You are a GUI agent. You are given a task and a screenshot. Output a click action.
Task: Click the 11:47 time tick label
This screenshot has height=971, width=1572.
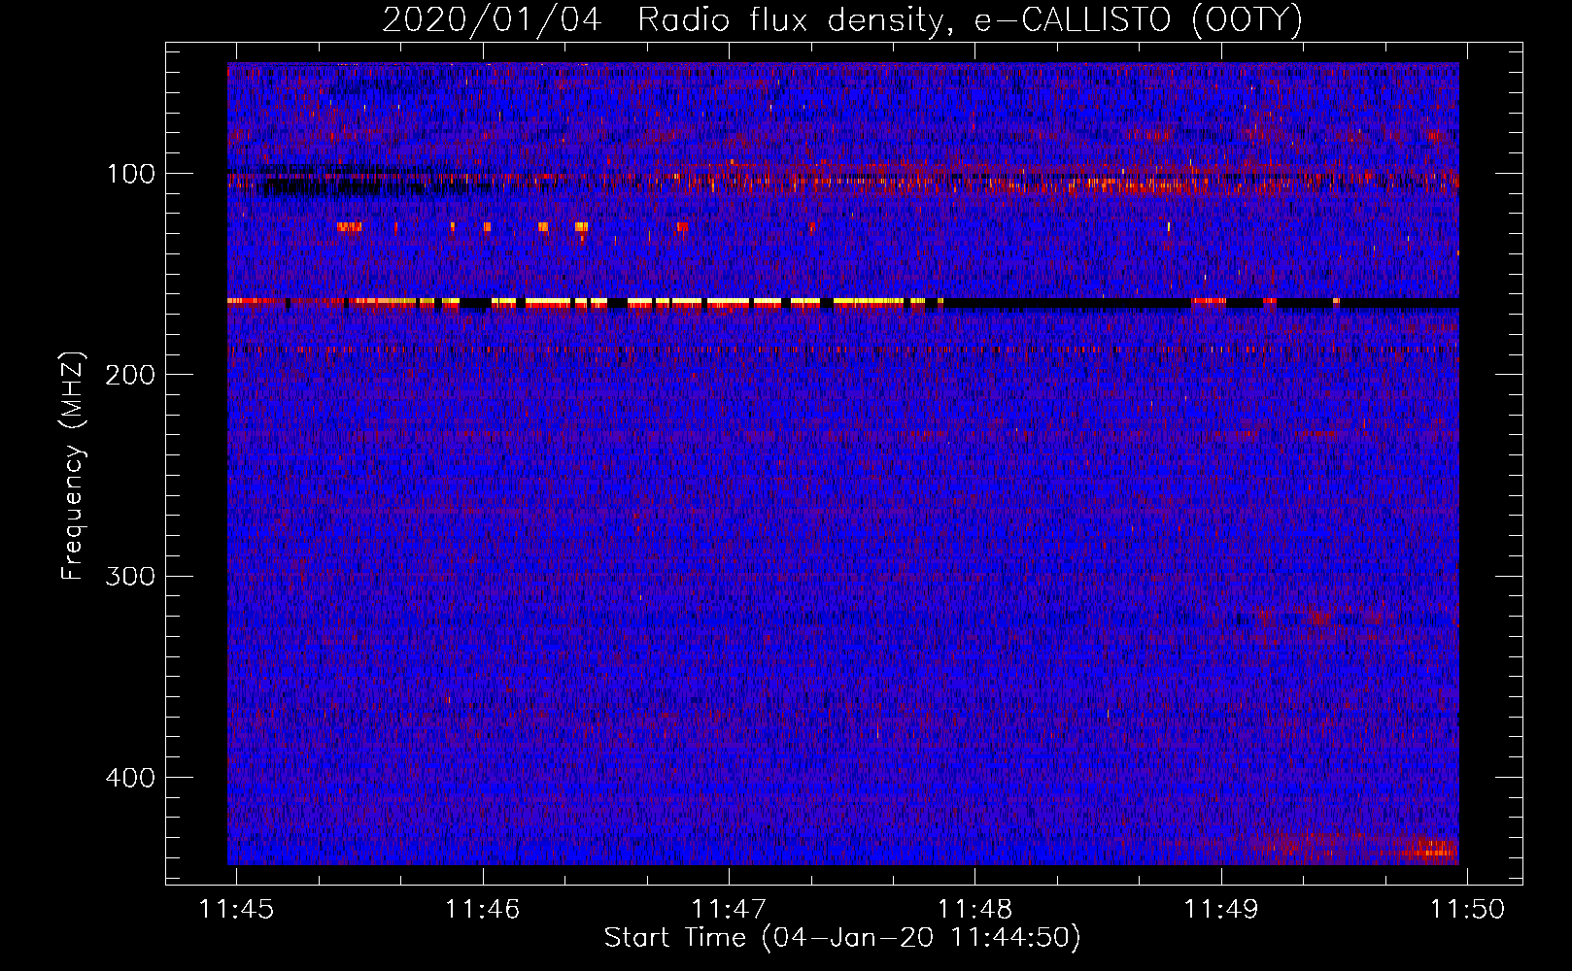[729, 909]
